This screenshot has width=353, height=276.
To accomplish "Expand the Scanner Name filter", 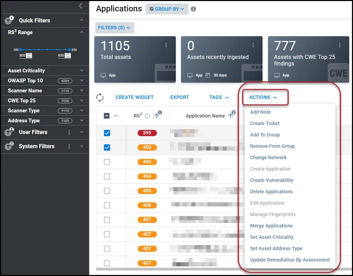I will (82, 91).
